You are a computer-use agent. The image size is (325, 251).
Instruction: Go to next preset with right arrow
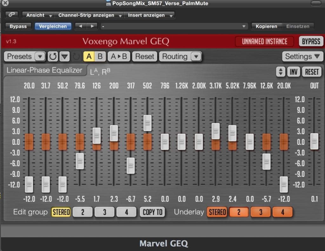pos(92,26)
